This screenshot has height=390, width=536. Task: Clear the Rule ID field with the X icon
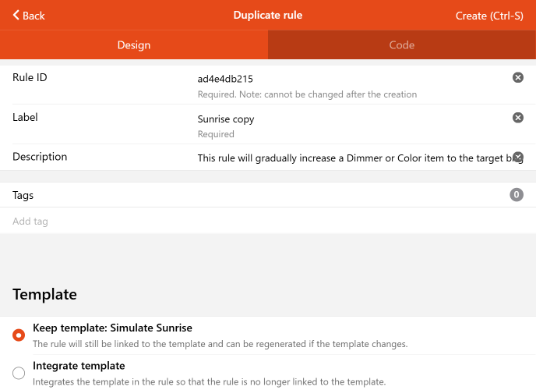517,77
